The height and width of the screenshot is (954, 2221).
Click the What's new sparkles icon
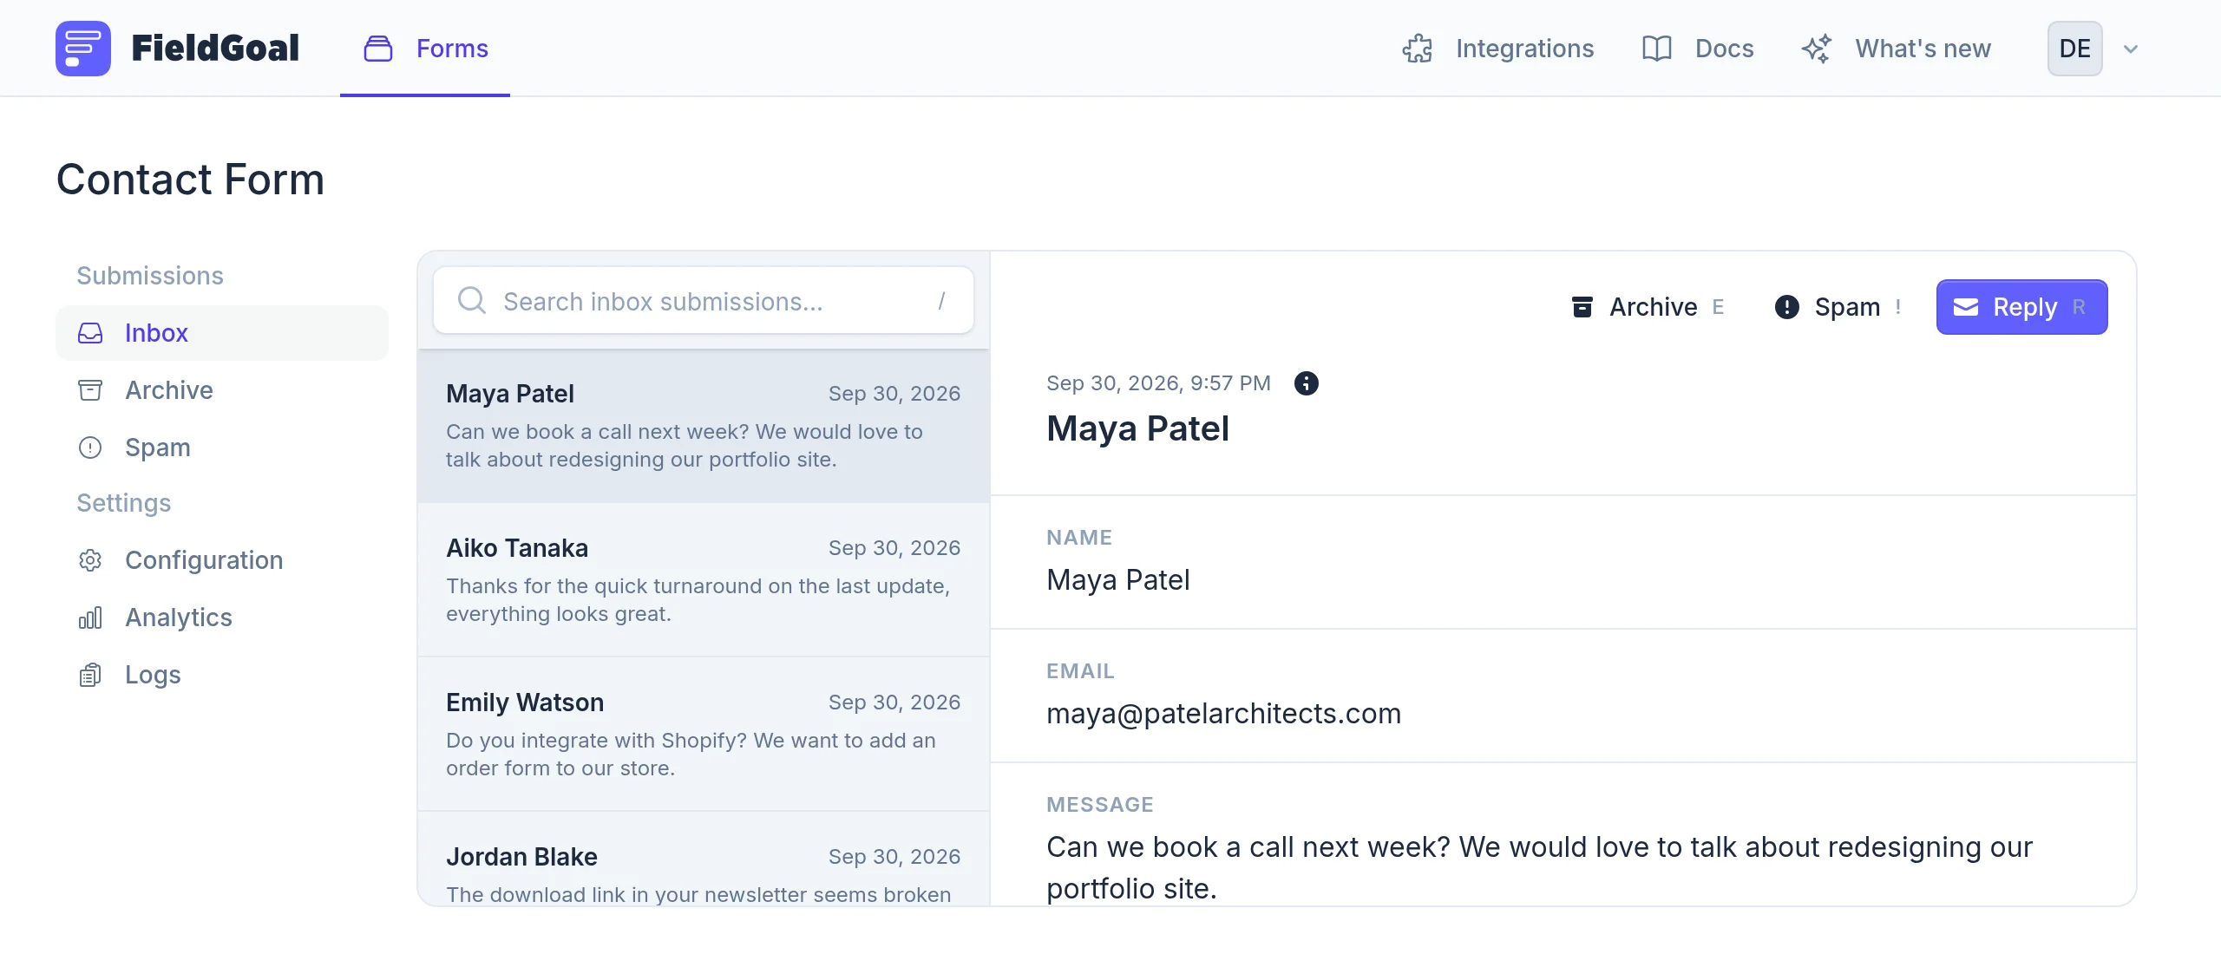pyautogui.click(x=1817, y=49)
